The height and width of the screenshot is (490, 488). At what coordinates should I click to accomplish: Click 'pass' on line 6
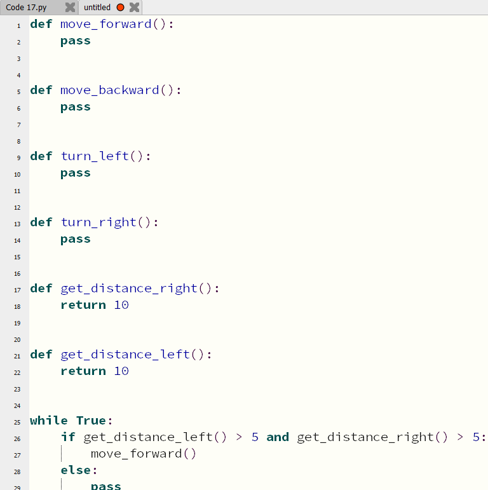(x=75, y=107)
